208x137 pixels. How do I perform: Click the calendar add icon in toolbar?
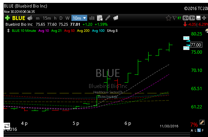click(x=100, y=18)
